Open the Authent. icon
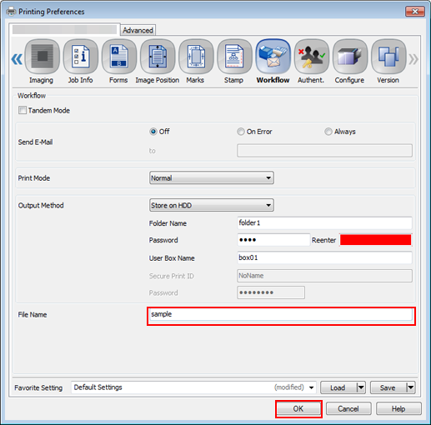 (312, 57)
